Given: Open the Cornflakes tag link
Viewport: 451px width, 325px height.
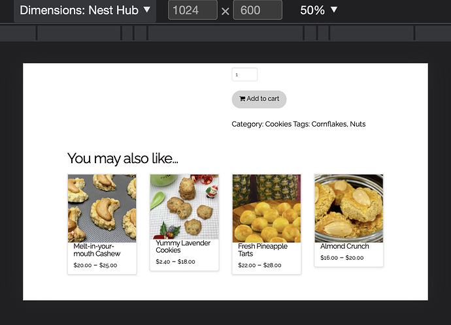Looking at the screenshot, I should click(329, 124).
